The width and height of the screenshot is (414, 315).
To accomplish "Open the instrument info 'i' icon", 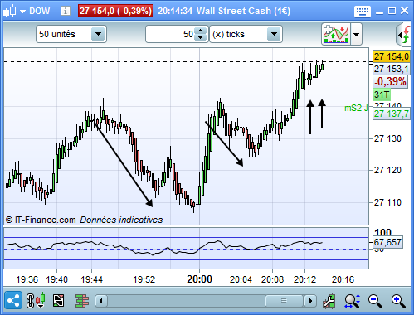I will click(x=66, y=11).
